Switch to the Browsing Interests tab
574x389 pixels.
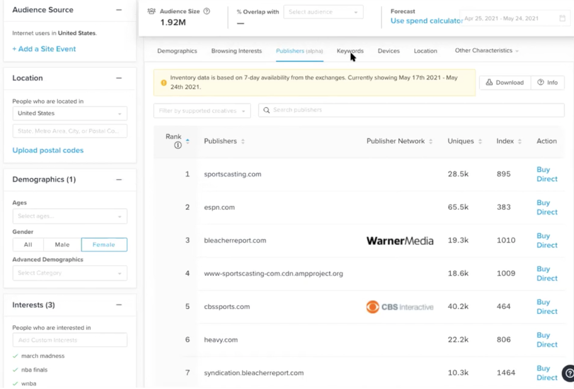(237, 51)
